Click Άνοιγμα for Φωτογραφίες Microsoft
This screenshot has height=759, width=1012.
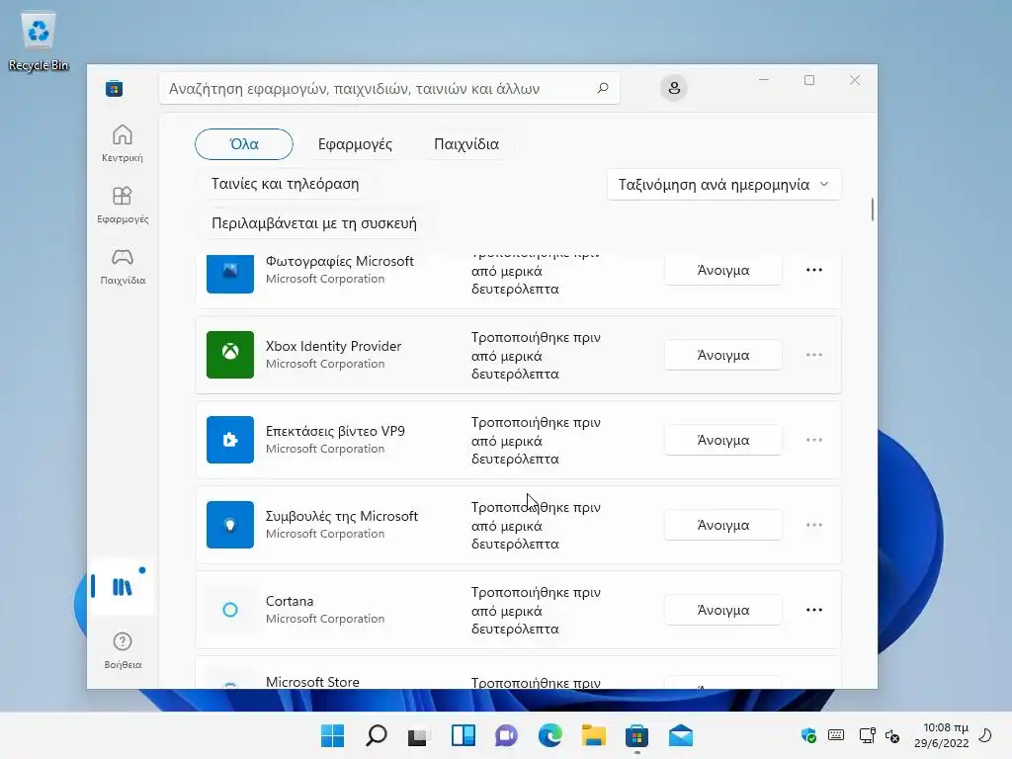(x=722, y=270)
